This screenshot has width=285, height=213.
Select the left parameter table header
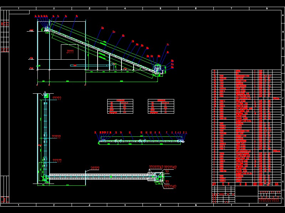[x=120, y=100]
